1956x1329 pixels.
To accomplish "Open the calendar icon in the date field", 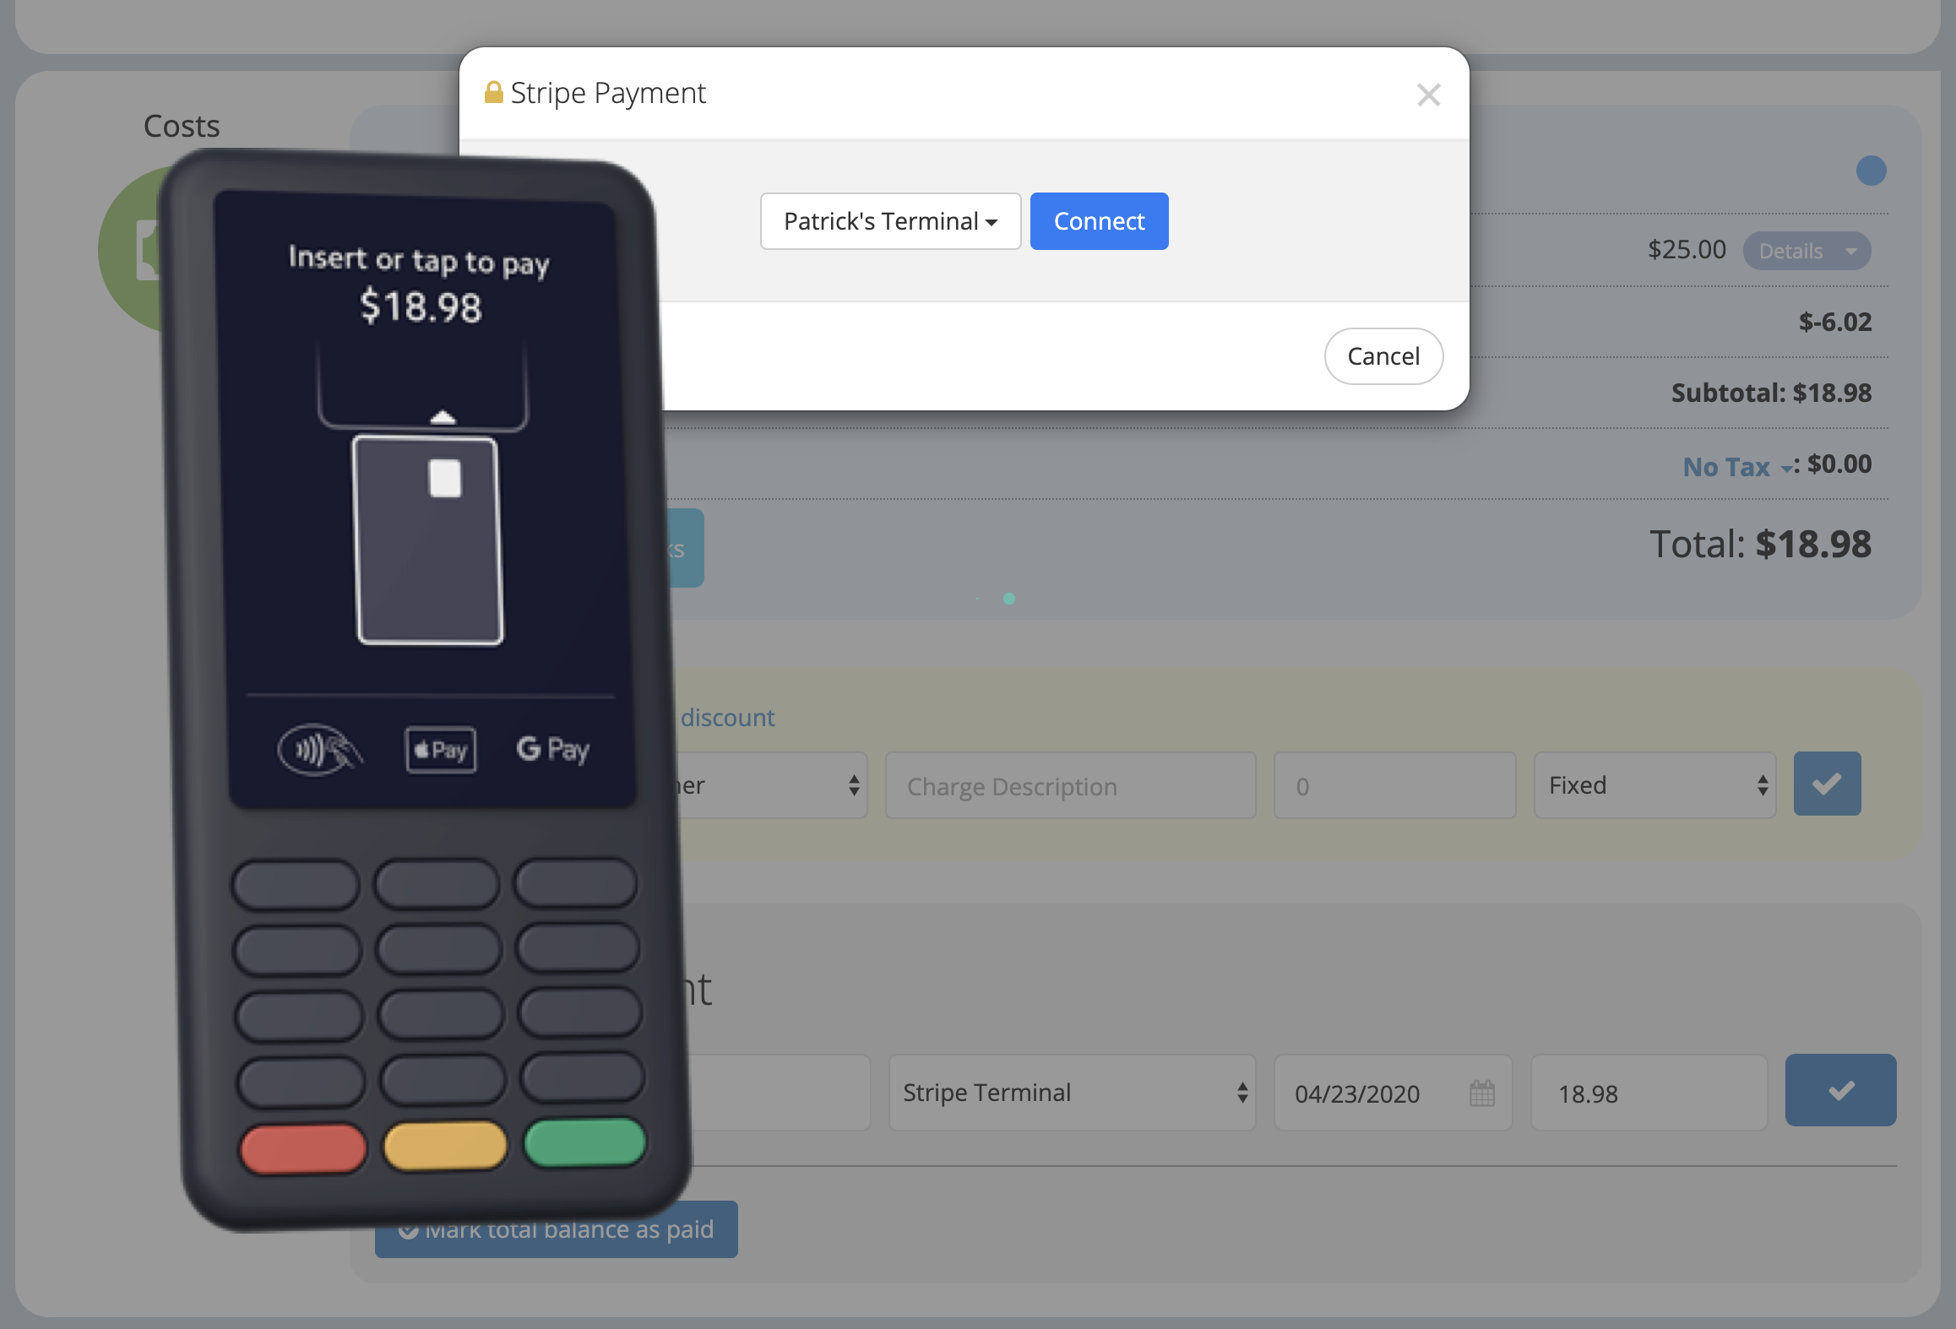I will (1481, 1093).
